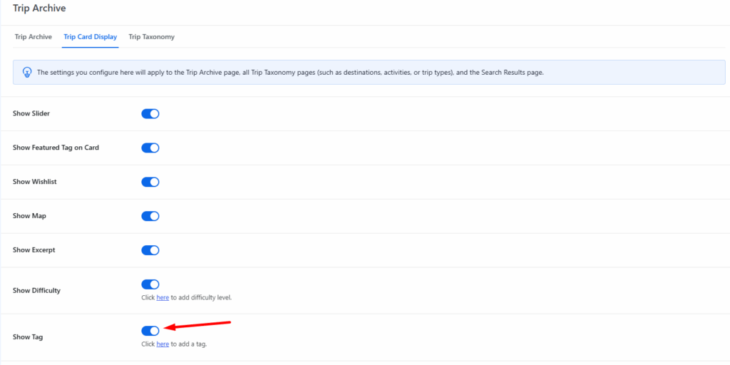Open the Trip Archive tab

coord(34,37)
